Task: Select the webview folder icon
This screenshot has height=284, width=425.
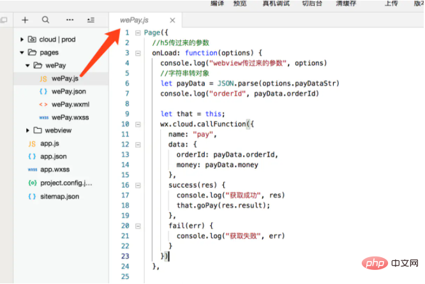Action: click(x=38, y=130)
